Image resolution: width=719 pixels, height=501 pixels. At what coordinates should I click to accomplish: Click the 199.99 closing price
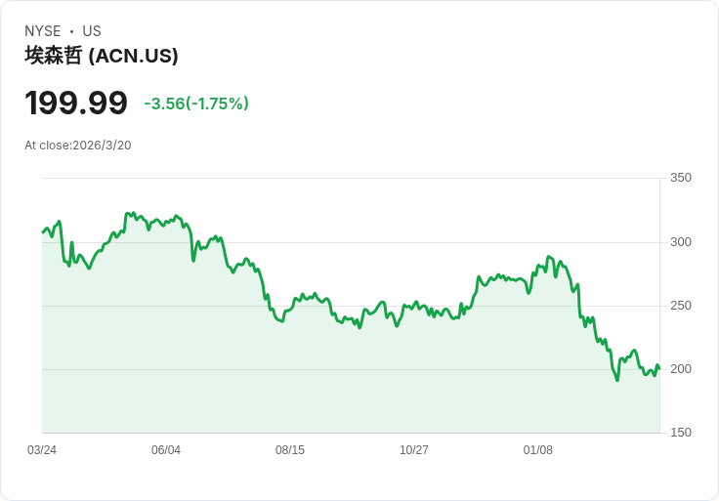pyautogui.click(x=76, y=103)
